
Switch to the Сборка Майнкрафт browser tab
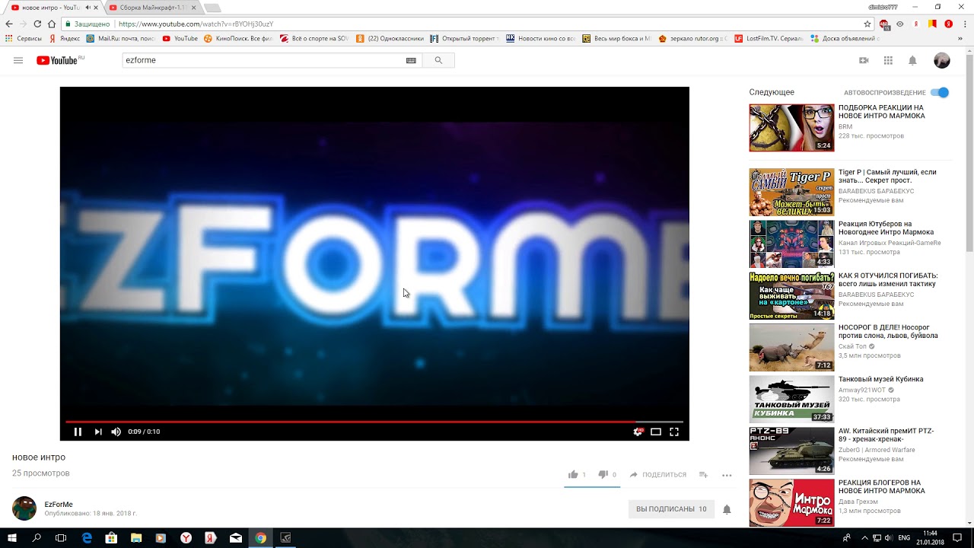point(149,8)
